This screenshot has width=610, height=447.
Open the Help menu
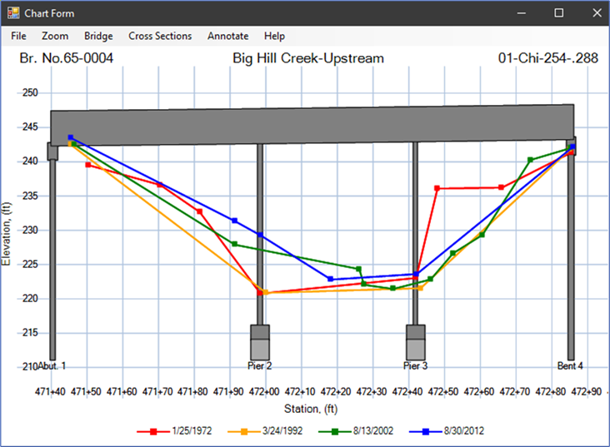[274, 36]
